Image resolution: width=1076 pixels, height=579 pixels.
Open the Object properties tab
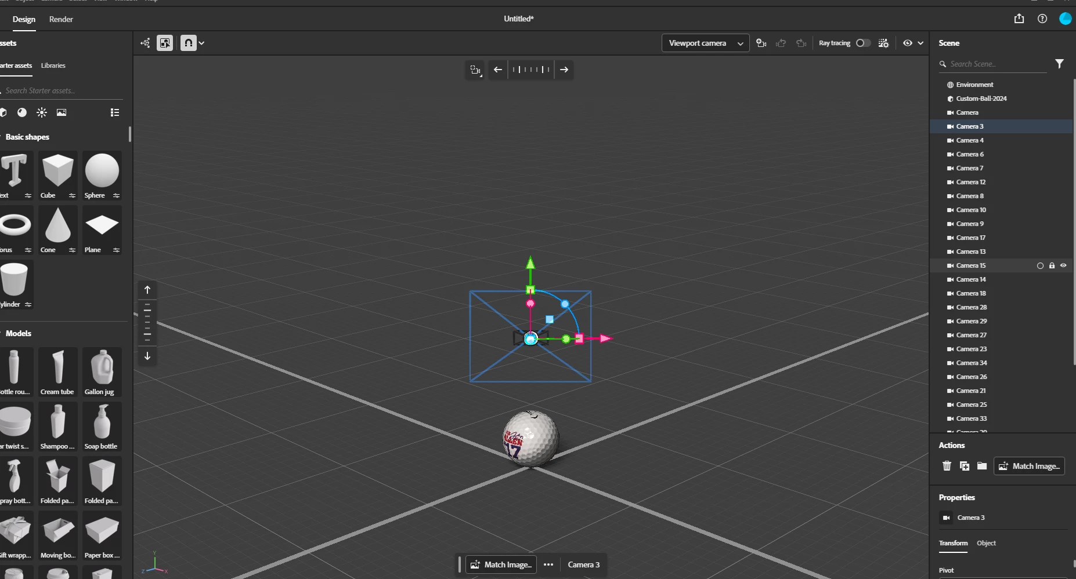(986, 543)
